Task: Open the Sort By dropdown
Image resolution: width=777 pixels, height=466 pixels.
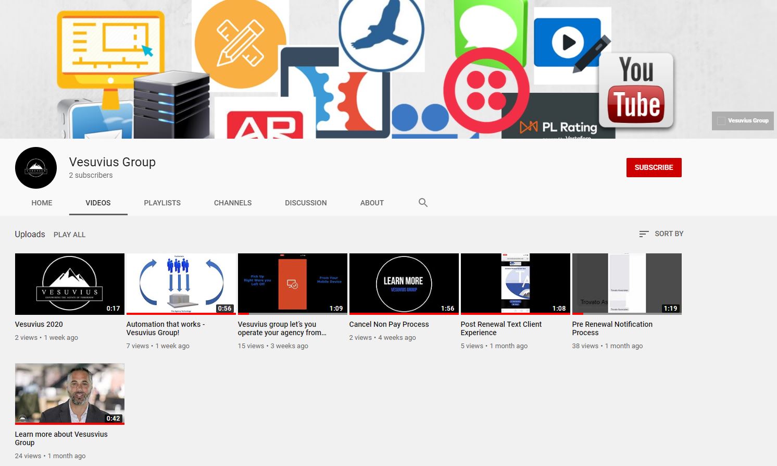Action: (661, 234)
